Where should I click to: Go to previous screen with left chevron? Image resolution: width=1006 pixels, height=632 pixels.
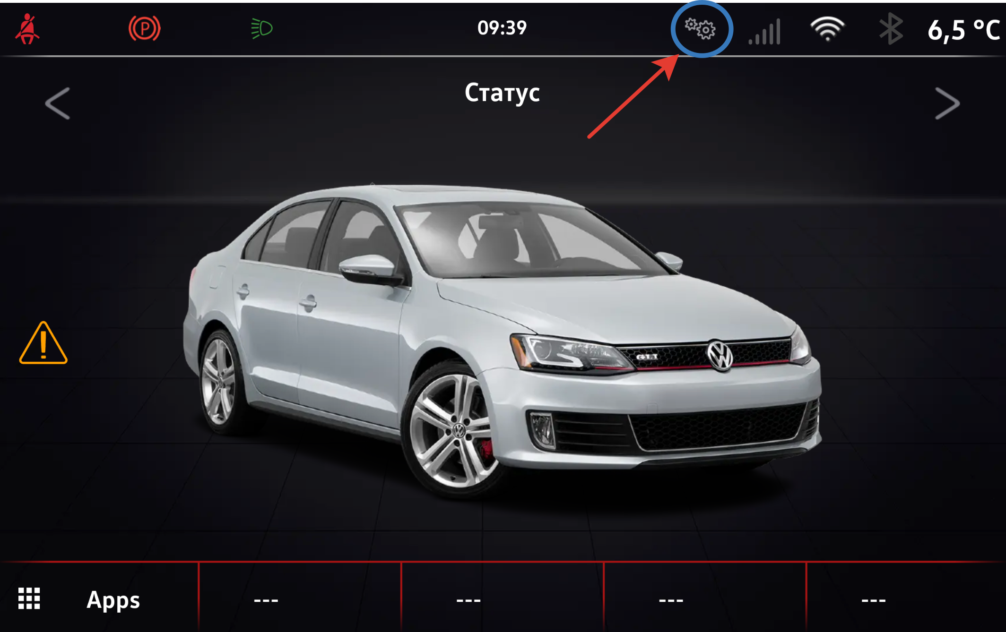58,103
